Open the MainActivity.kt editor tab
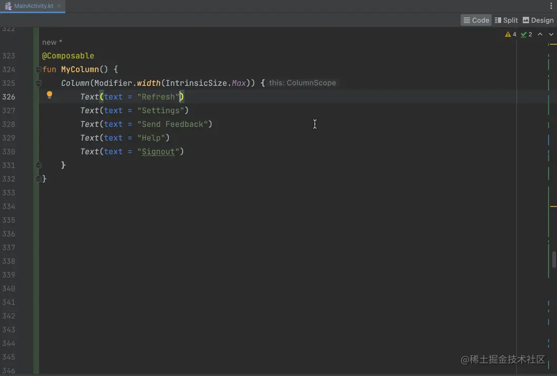The image size is (557, 376). pos(33,6)
